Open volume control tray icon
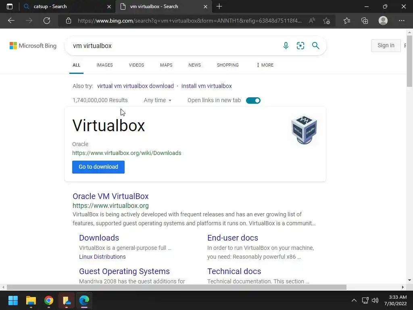The image size is (413, 310). point(375,300)
